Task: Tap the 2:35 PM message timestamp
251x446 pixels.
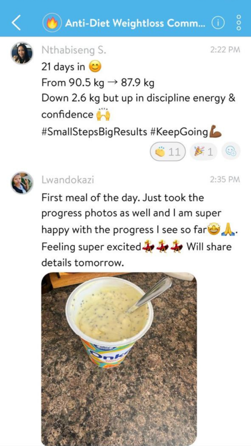Action: 225,179
